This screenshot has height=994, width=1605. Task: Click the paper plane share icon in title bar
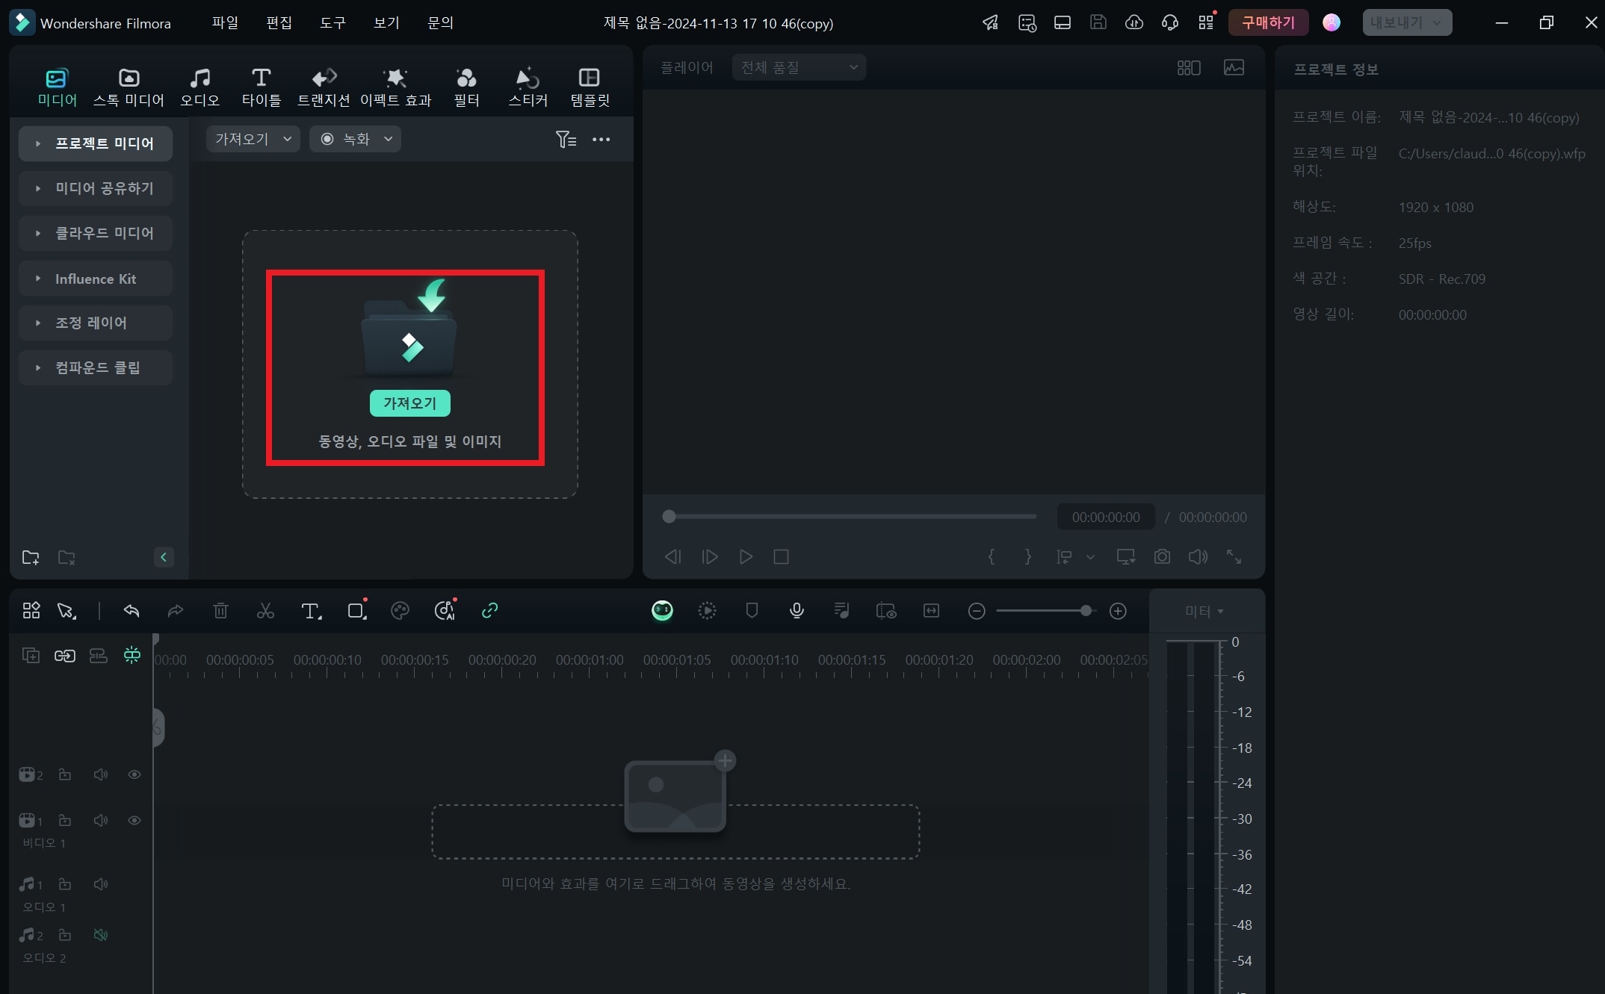pyautogui.click(x=991, y=23)
